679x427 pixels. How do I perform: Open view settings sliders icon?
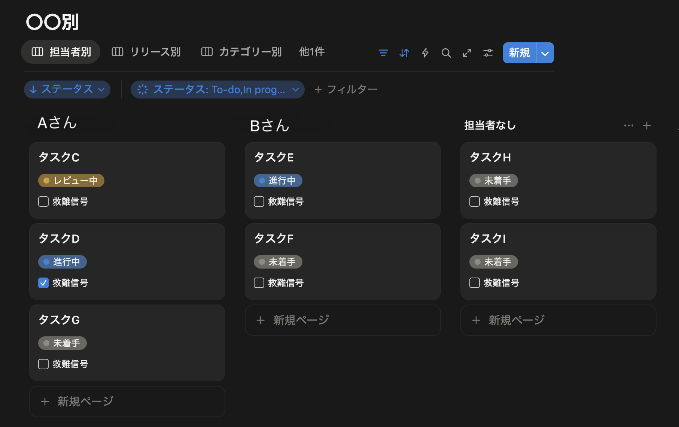tap(488, 53)
